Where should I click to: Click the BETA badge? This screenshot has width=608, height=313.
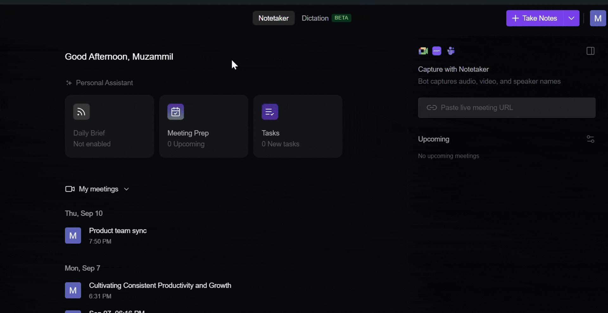coord(341,18)
